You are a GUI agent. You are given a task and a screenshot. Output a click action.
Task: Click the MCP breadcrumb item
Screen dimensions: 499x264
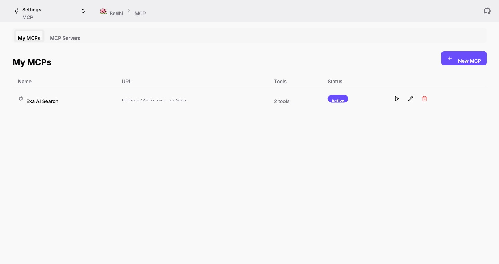click(140, 14)
